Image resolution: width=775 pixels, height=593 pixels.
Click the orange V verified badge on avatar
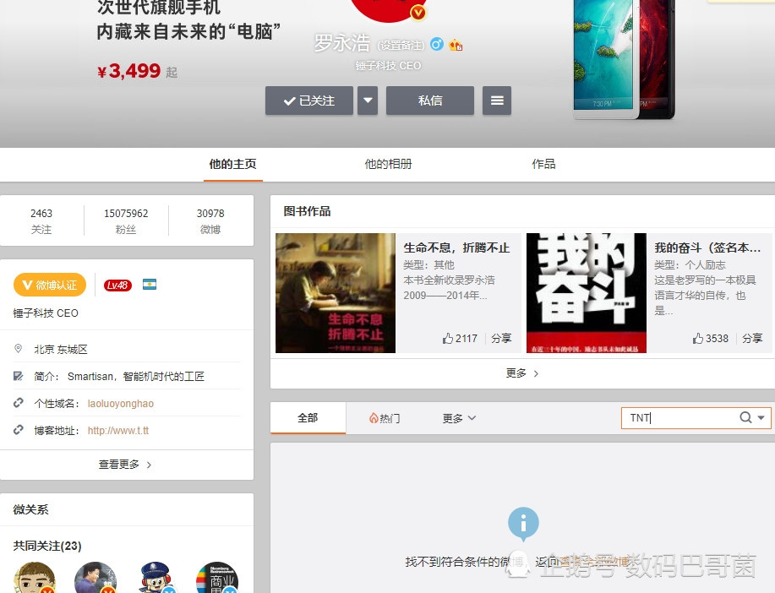(x=418, y=13)
